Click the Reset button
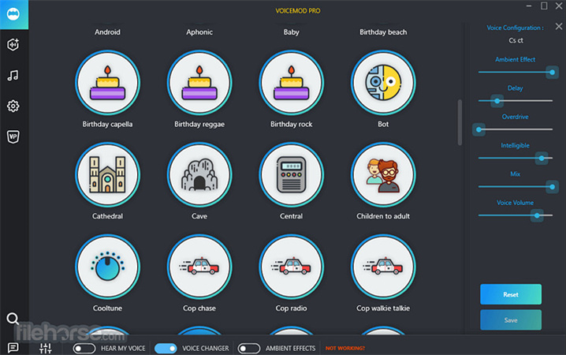 511,294
